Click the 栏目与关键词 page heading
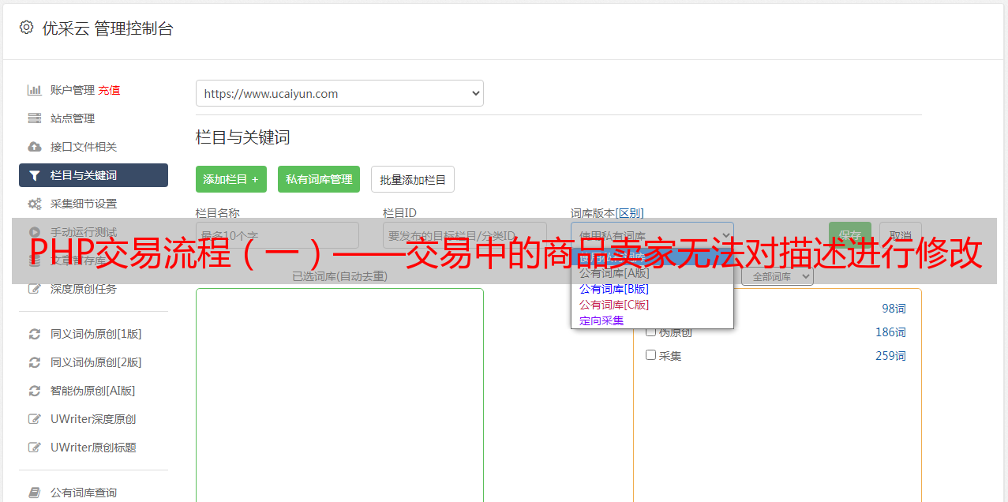The height and width of the screenshot is (502, 1008). tap(243, 137)
